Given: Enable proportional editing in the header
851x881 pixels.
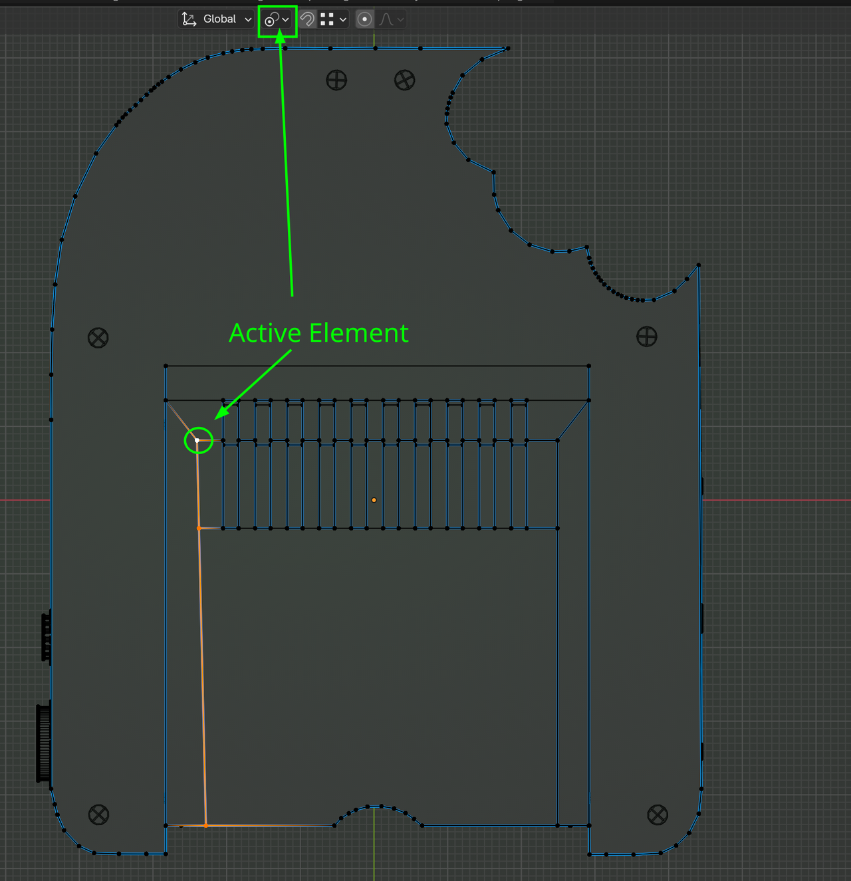Looking at the screenshot, I should [364, 19].
